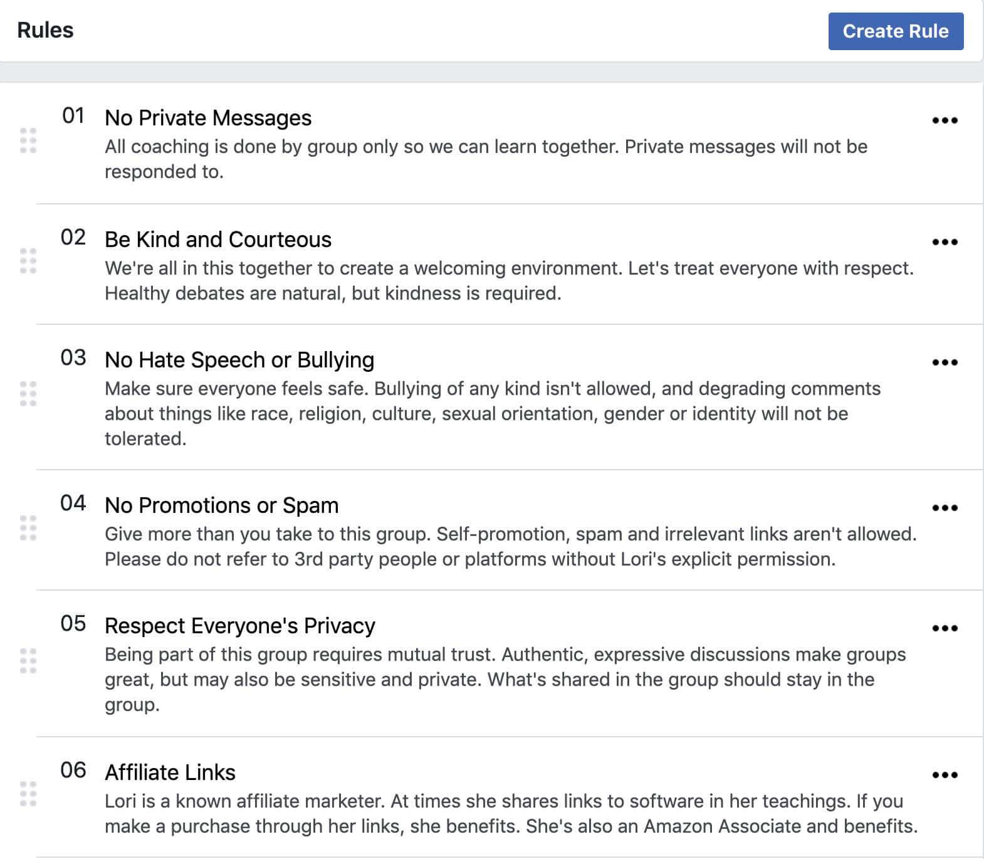Click the Create Rule button

(896, 31)
